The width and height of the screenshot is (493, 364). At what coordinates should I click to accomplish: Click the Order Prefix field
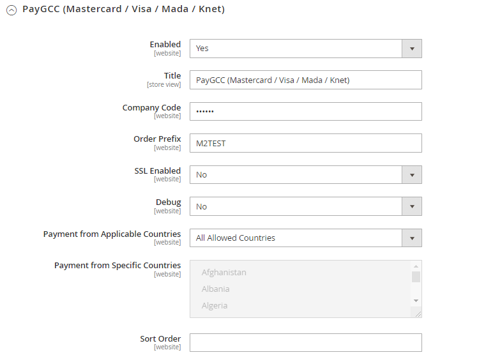click(305, 143)
